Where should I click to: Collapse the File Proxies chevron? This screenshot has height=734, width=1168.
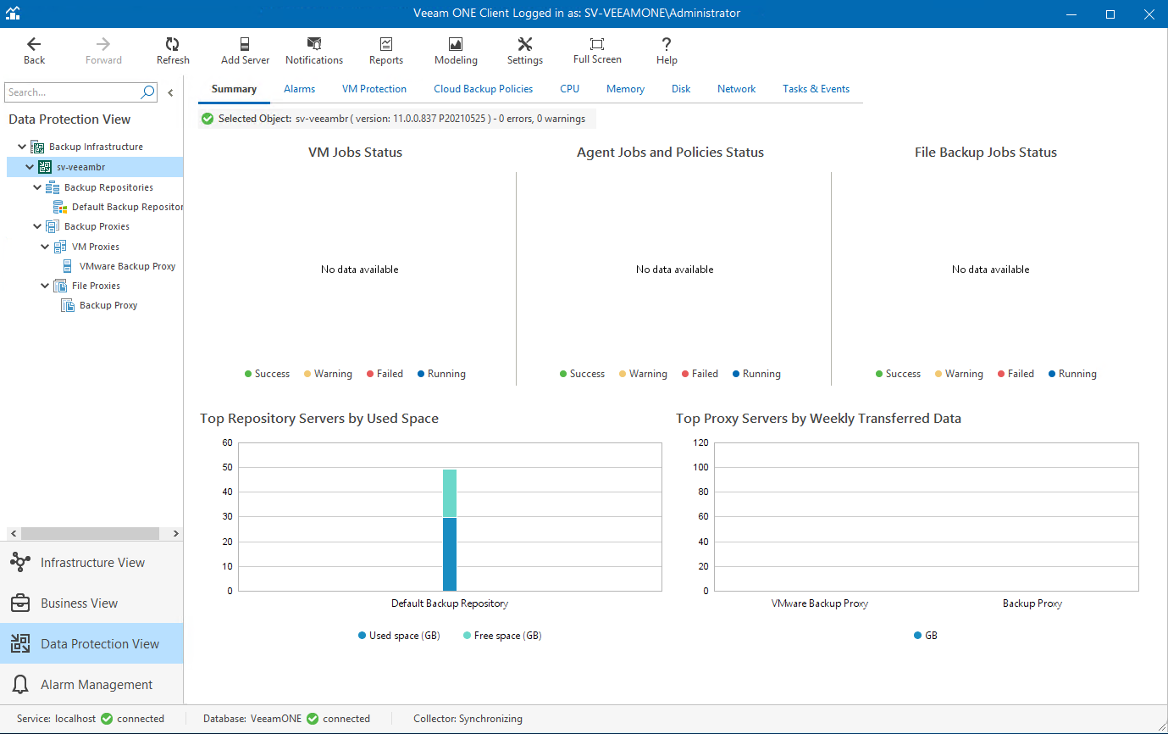45,286
